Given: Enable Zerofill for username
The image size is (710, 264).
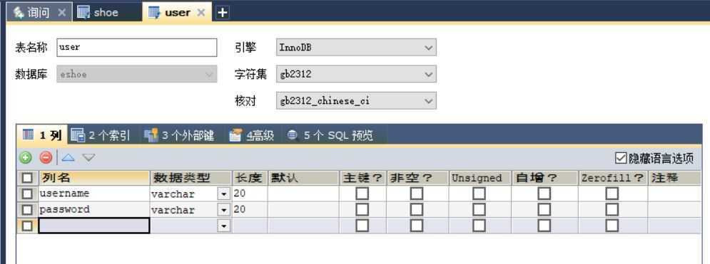Looking at the screenshot, I should tap(612, 194).
